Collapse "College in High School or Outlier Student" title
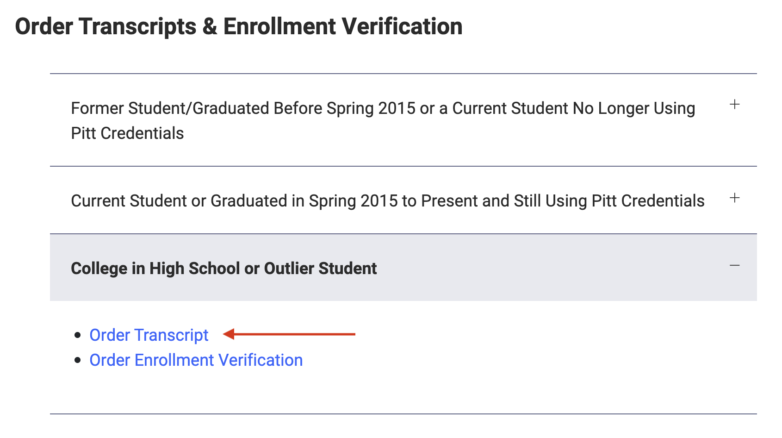The height and width of the screenshot is (438, 782). point(223,269)
